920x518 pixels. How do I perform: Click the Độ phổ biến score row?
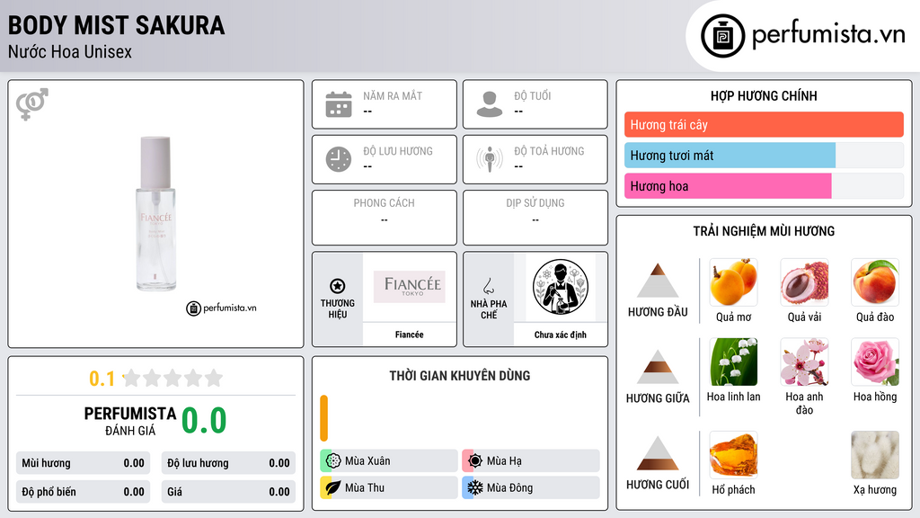pyautogui.click(x=83, y=492)
